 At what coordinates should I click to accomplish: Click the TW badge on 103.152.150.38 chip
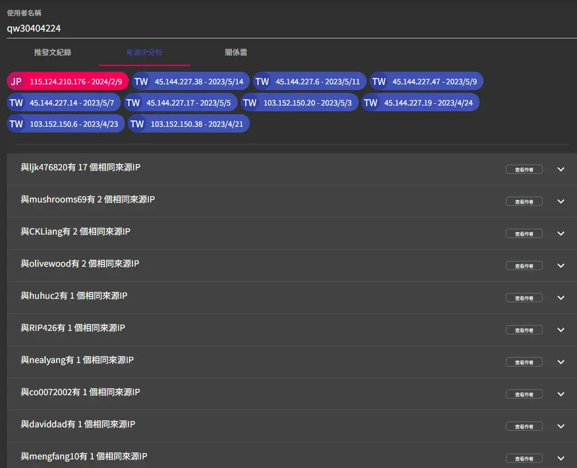point(137,124)
